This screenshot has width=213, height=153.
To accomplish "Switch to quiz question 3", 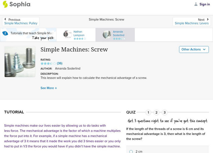I will (x=164, y=112).
